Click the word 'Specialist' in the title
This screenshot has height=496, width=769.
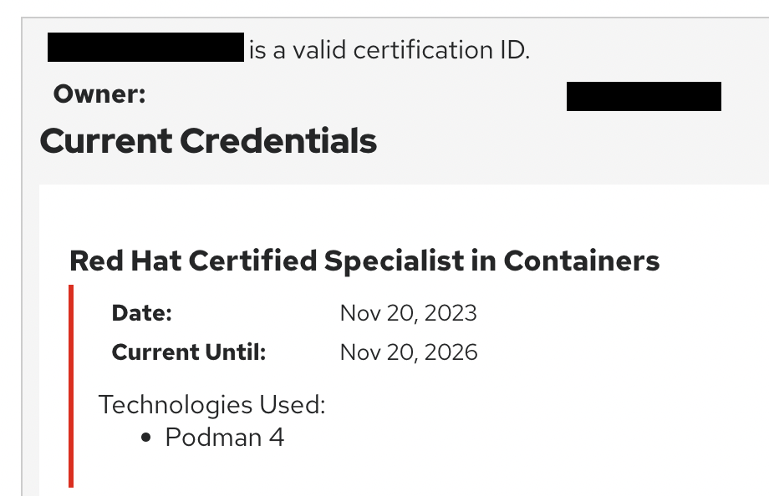394,261
